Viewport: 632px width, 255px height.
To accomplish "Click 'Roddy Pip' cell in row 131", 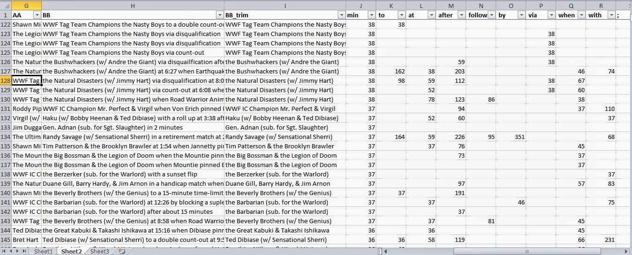I will click(26, 109).
